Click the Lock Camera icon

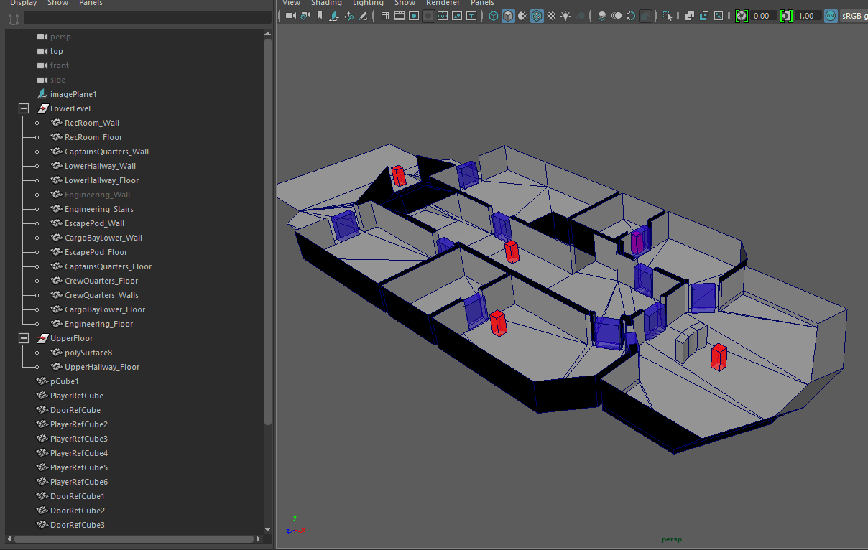click(x=305, y=16)
